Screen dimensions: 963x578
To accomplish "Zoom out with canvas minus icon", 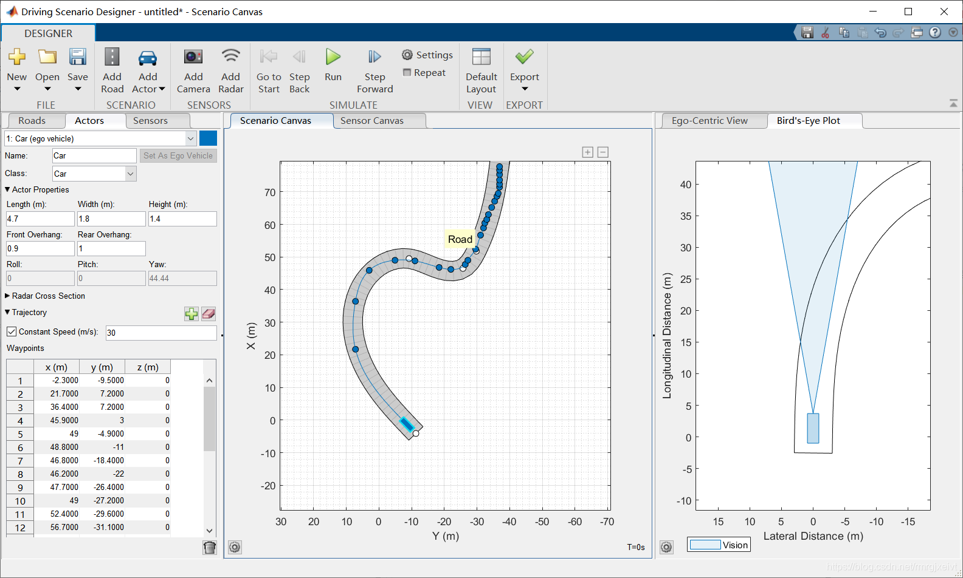I will coord(603,152).
